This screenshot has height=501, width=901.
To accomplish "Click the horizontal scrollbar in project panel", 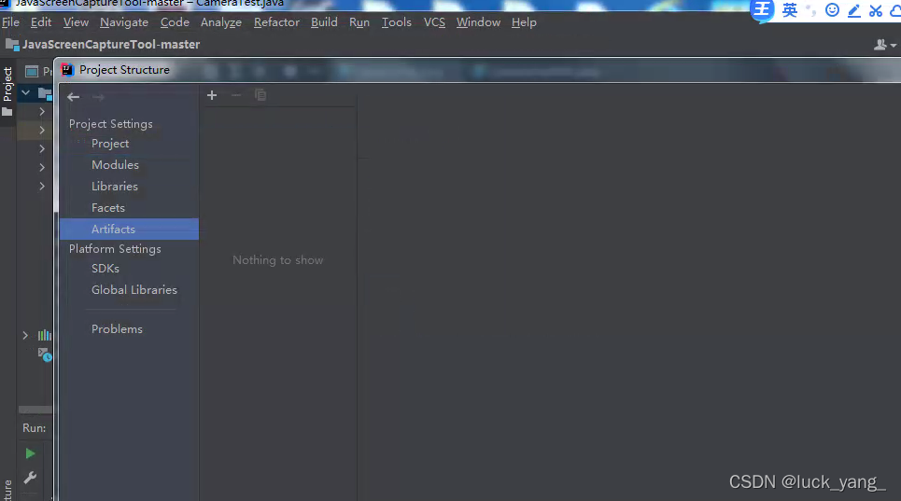I will 35,410.
